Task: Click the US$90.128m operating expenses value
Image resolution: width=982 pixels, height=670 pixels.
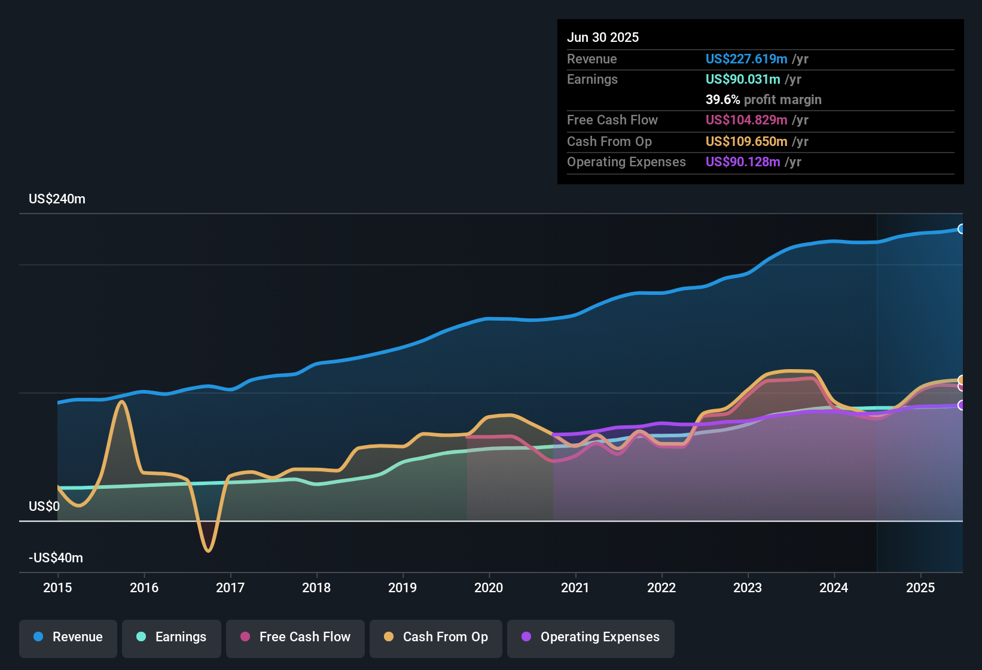Action: pos(743,162)
